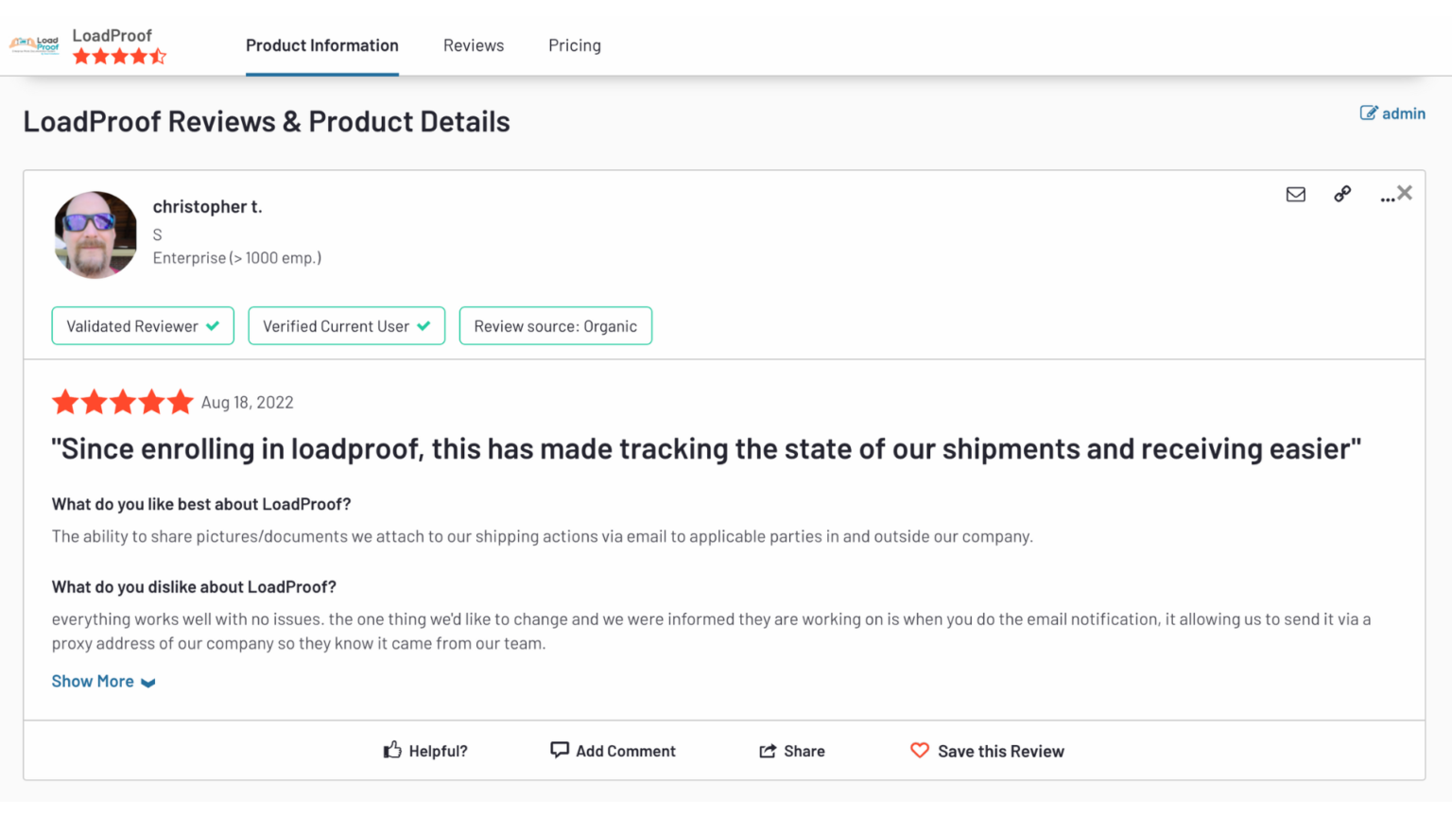Click the Validated Reviewer badge
Viewport: 1452px width, 817px height.
[143, 326]
